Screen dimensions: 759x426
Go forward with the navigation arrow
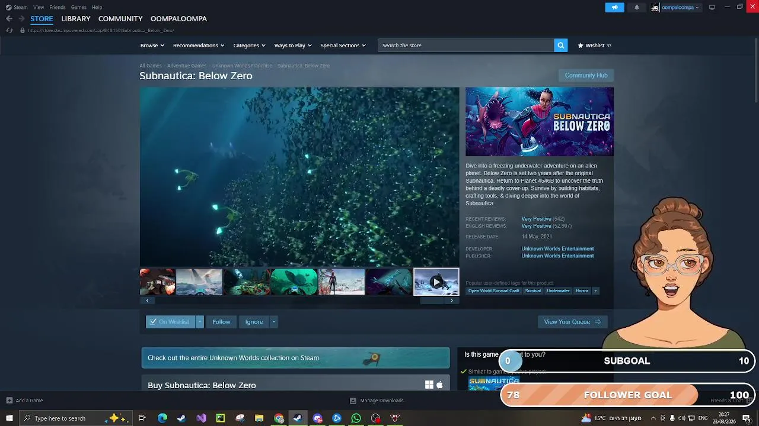(21, 19)
